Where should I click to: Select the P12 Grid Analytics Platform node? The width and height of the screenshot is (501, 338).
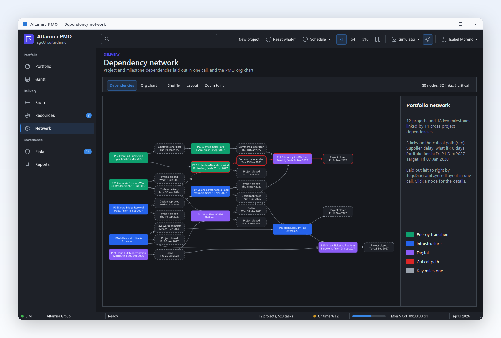coord(292,159)
